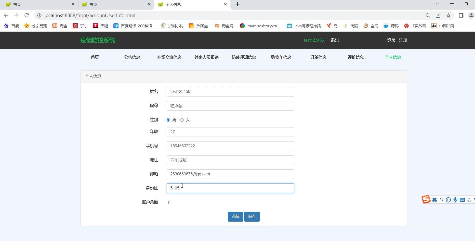Toggle the browser side panel icon
The image size is (475, 241).
click(x=461, y=15)
